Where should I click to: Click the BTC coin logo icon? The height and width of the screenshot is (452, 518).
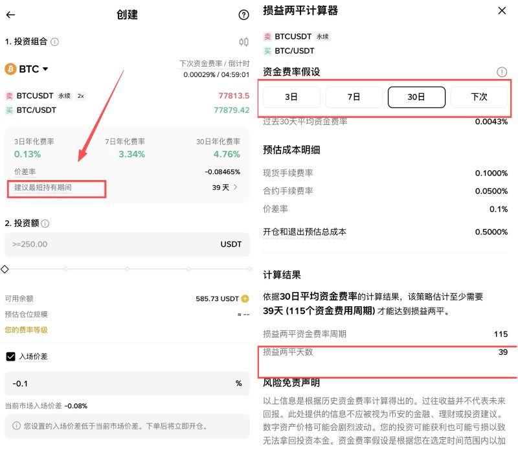point(8,69)
